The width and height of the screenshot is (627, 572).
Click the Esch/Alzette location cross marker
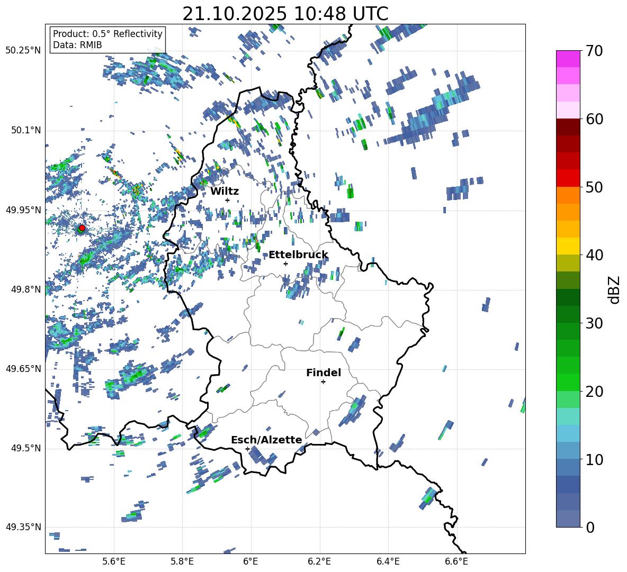pos(247,449)
